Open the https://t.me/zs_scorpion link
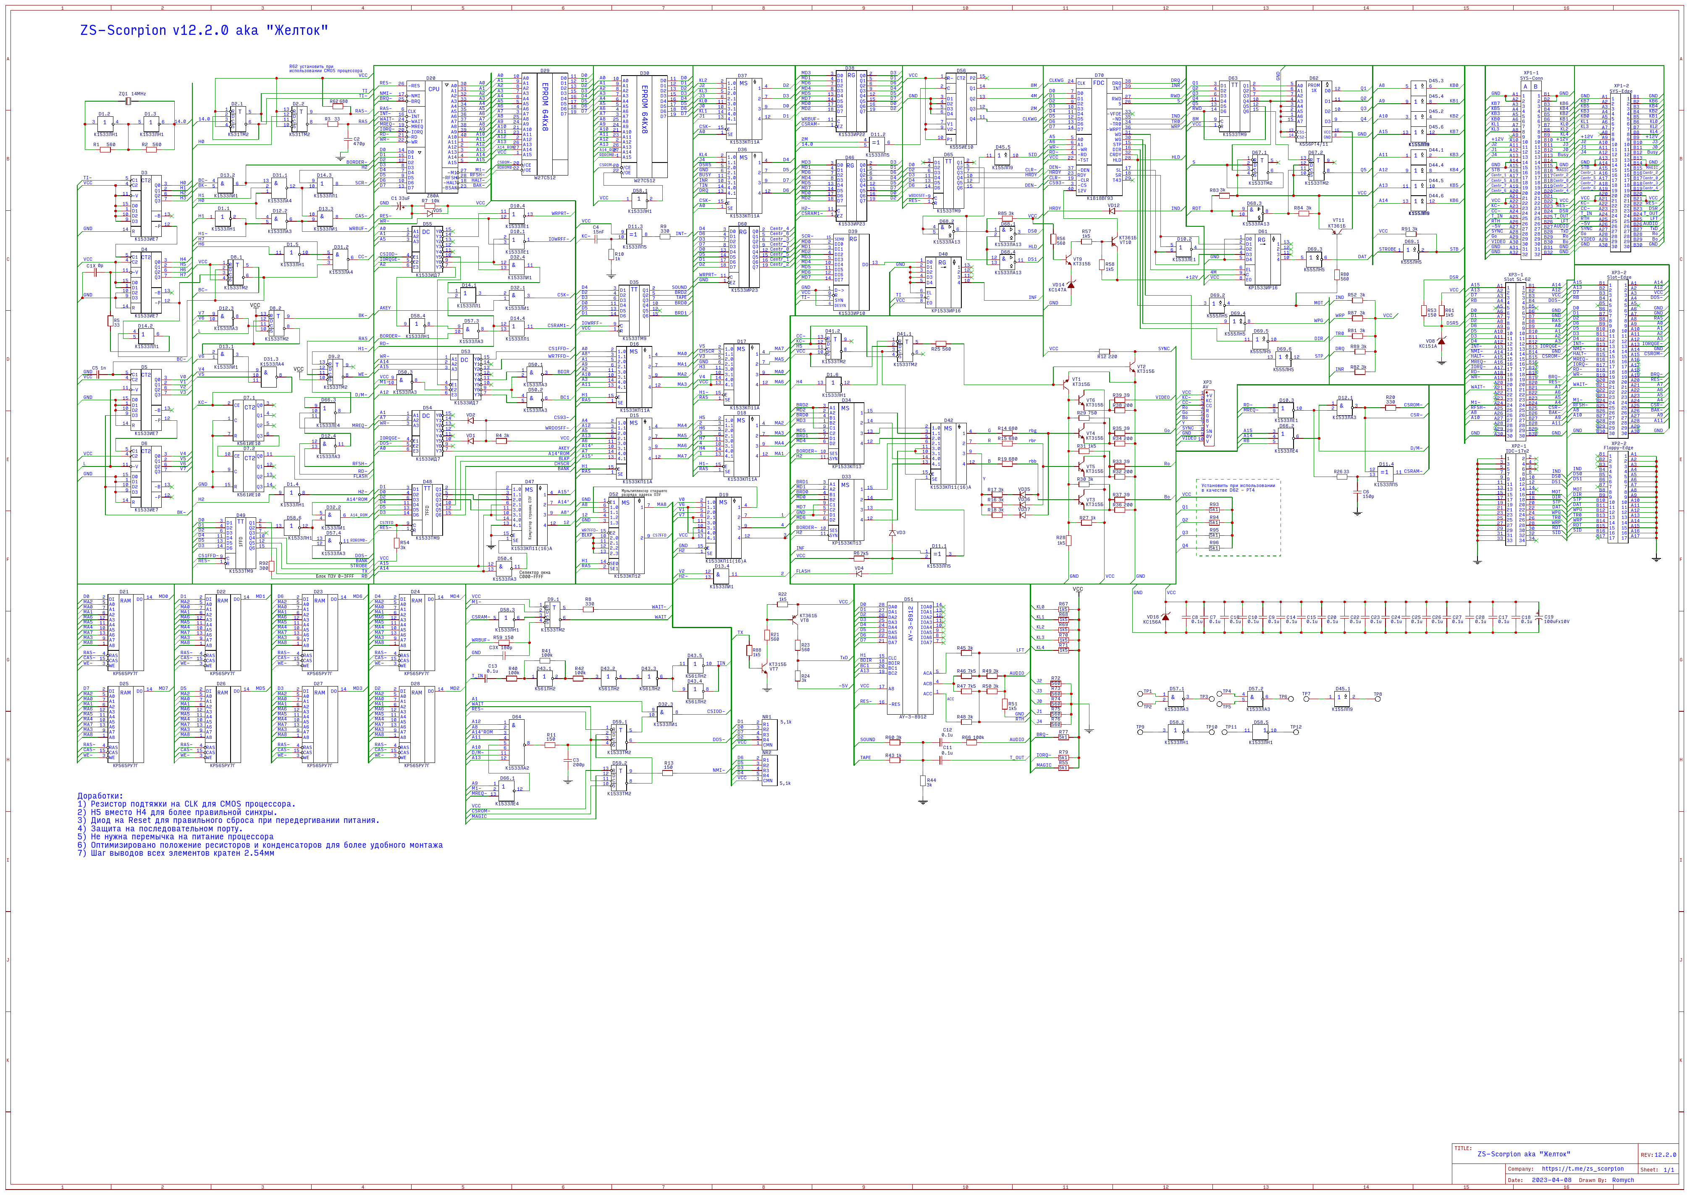 click(x=1582, y=1169)
